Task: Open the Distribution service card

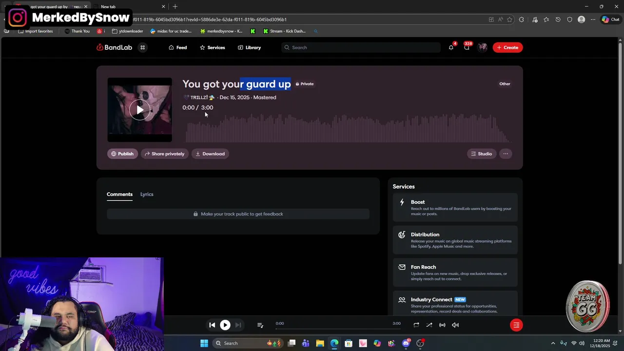Action: pos(455,240)
